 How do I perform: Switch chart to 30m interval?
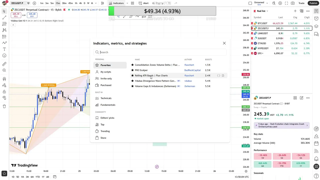pos(64,3)
